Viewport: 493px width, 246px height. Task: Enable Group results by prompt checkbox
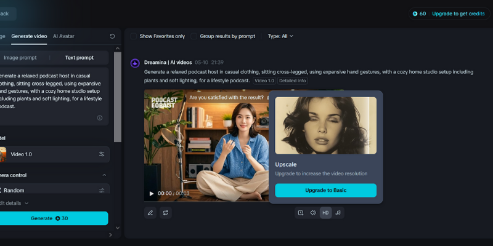tap(194, 36)
